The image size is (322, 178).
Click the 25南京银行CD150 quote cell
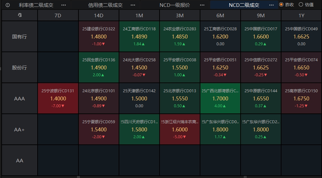pos(301,98)
